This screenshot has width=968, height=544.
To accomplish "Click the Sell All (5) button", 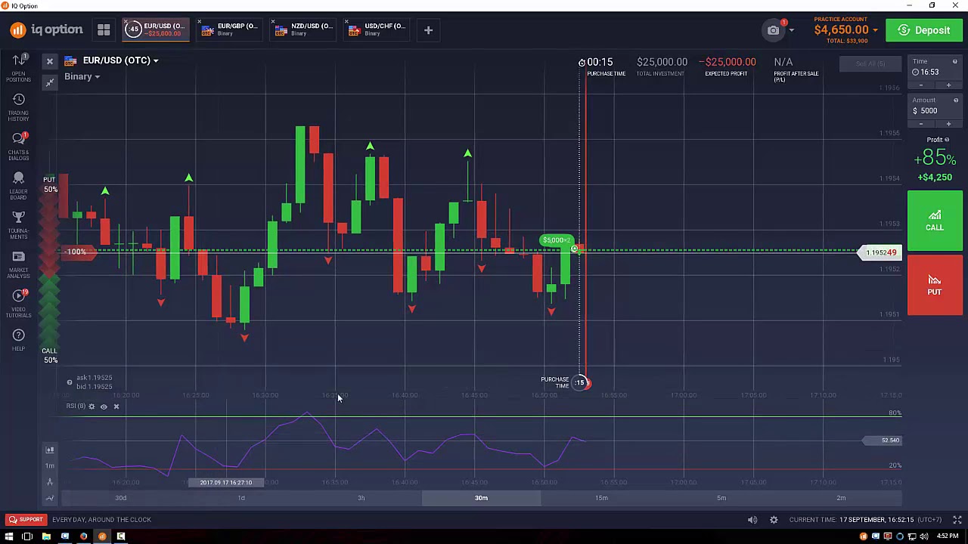I will (x=870, y=63).
